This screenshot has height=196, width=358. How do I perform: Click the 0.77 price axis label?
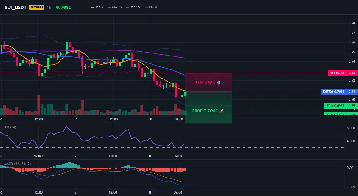pyautogui.click(x=352, y=33)
